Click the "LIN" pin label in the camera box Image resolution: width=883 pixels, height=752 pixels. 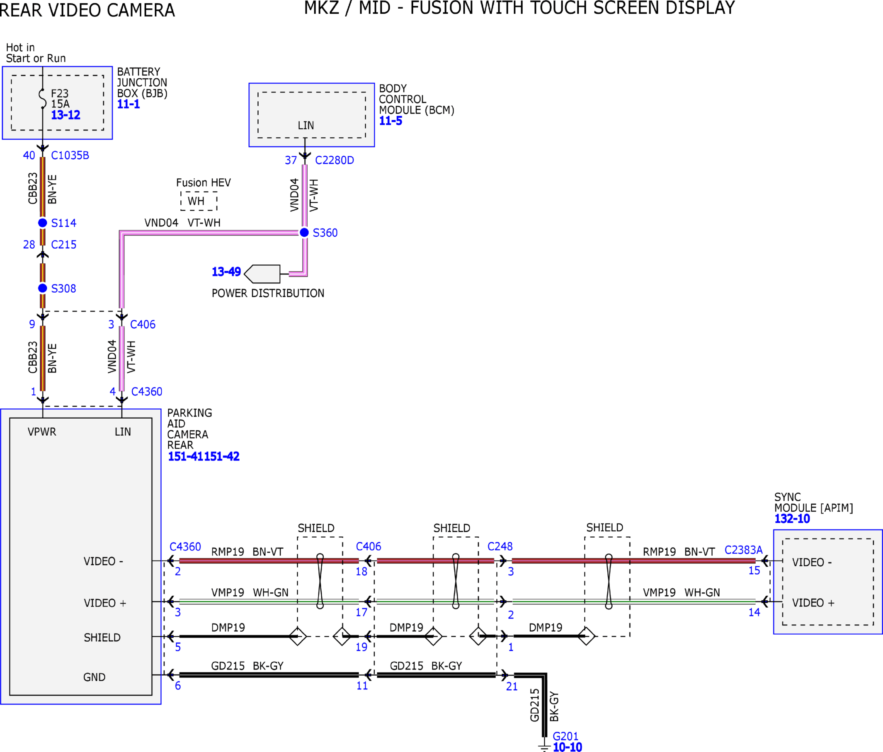tap(123, 432)
